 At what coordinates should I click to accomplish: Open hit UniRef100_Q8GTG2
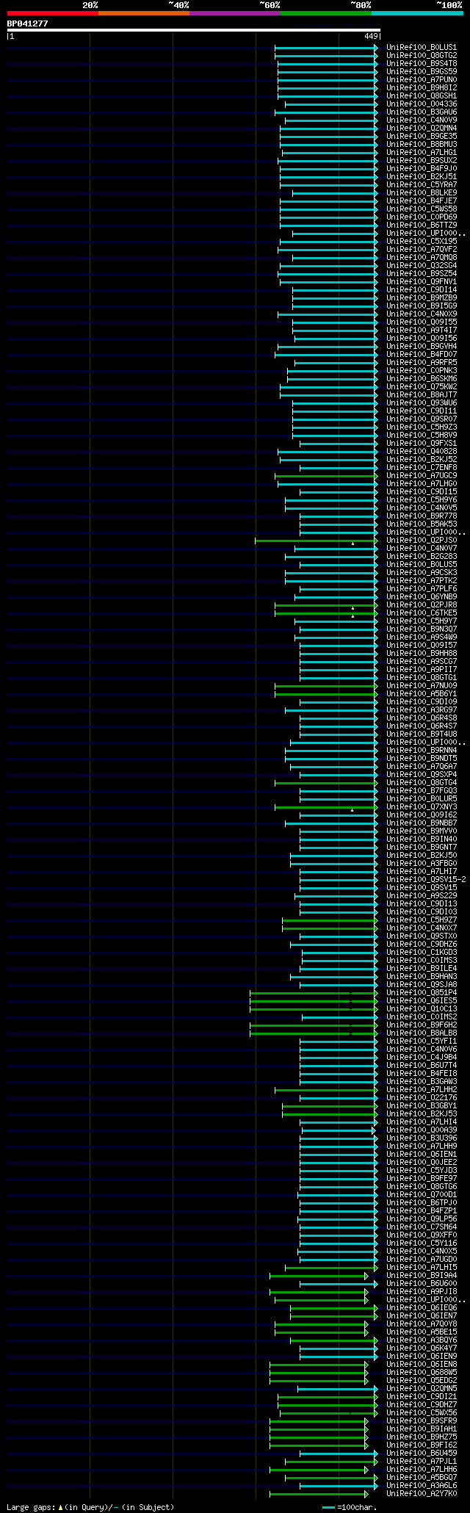pyautogui.click(x=422, y=55)
